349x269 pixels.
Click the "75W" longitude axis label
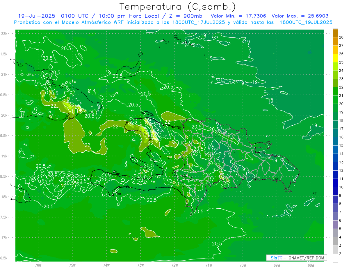(72, 265)
